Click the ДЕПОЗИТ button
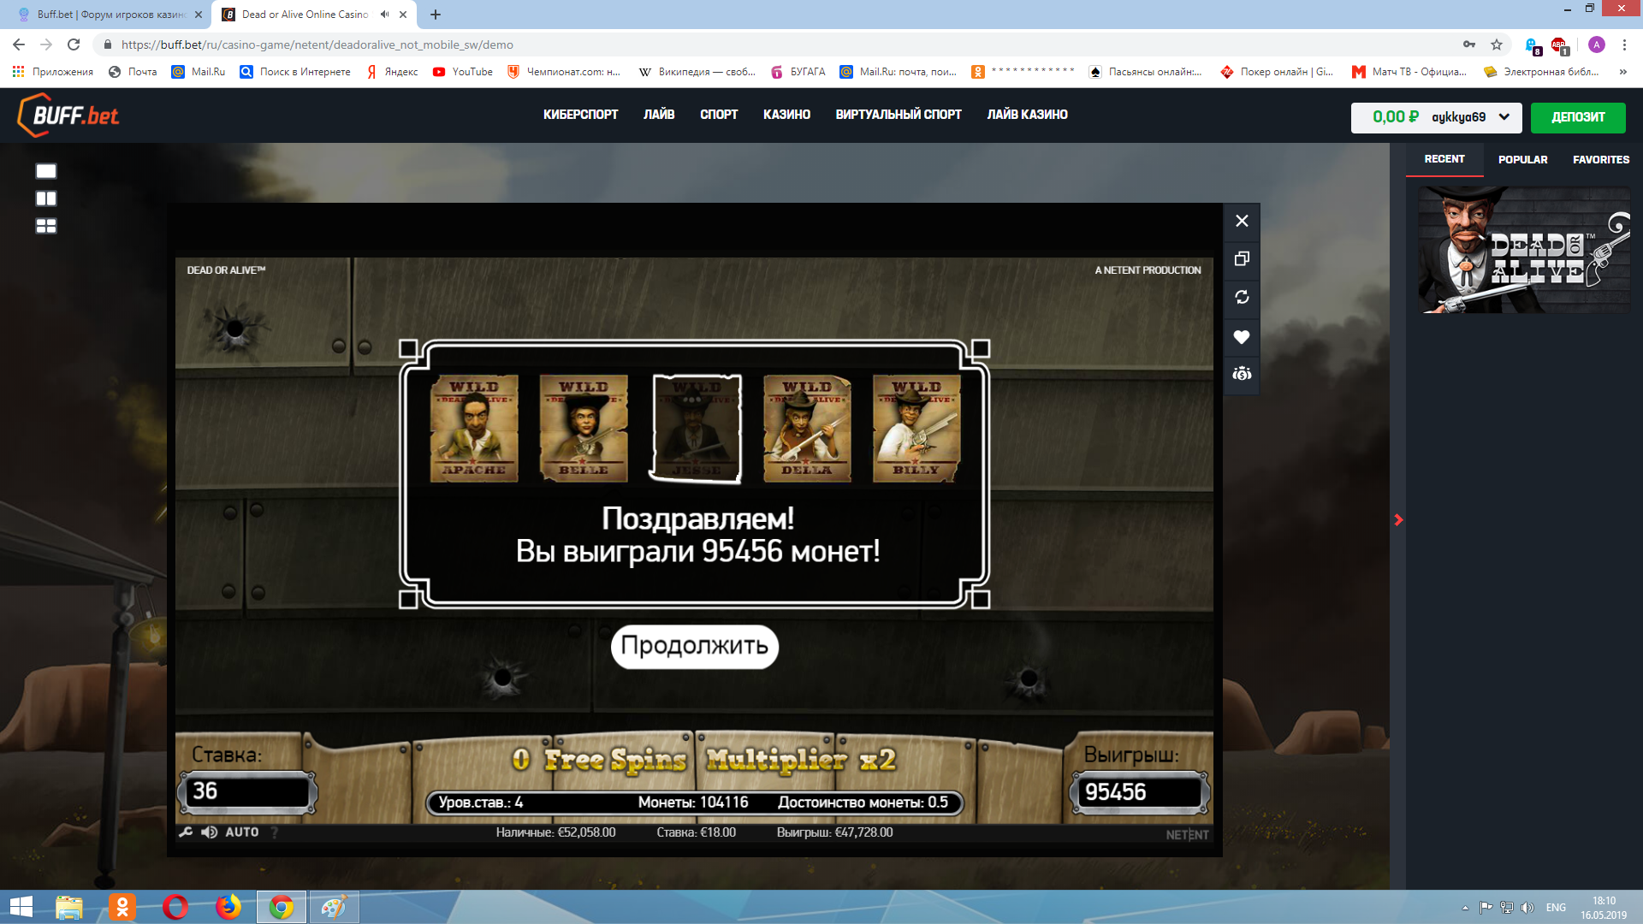 tap(1578, 117)
